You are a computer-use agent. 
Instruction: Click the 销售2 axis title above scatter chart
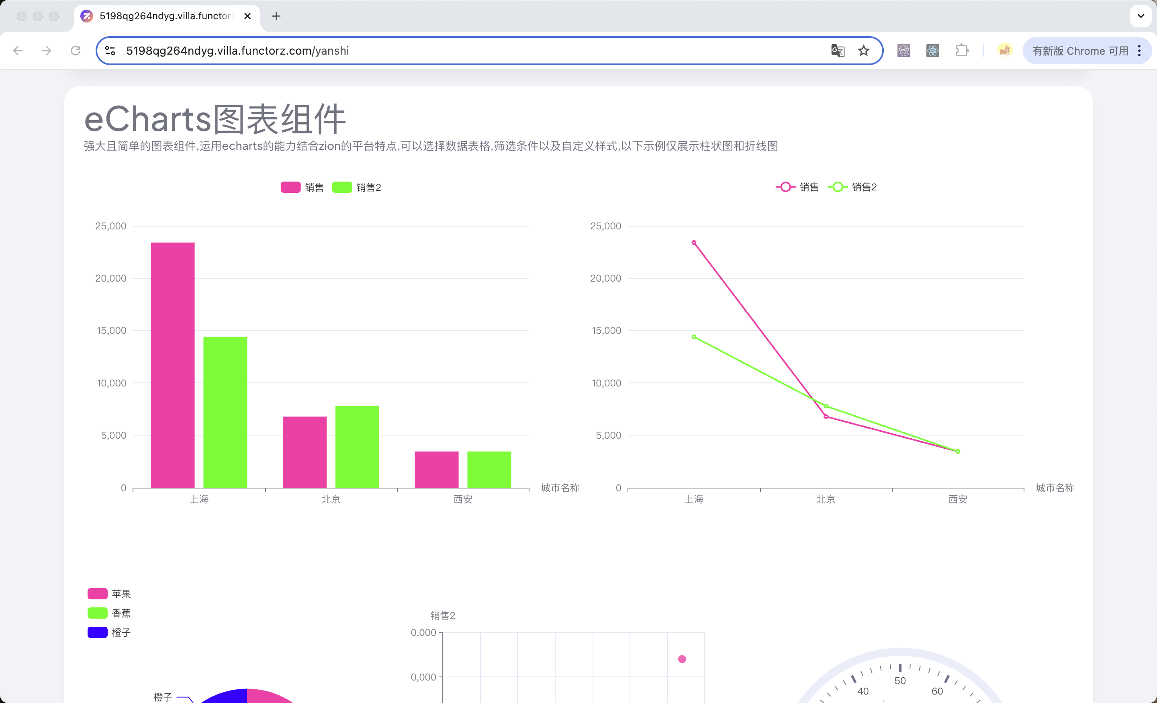point(443,616)
